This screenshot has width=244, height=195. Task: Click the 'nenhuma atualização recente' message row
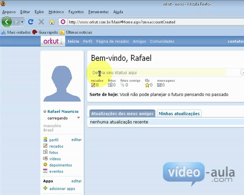tap(167, 122)
